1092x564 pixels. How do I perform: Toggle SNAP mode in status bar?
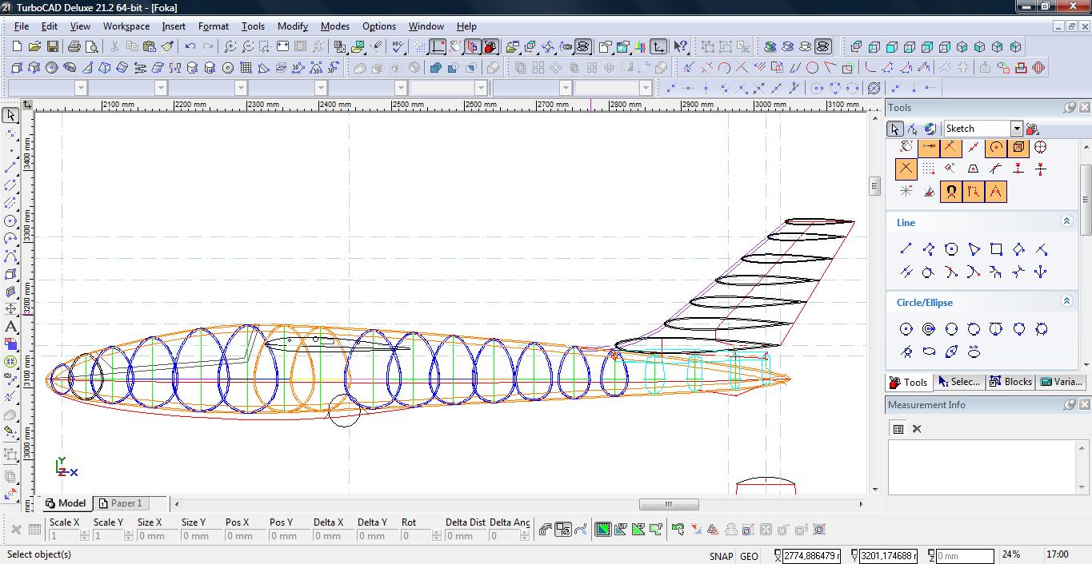720,556
